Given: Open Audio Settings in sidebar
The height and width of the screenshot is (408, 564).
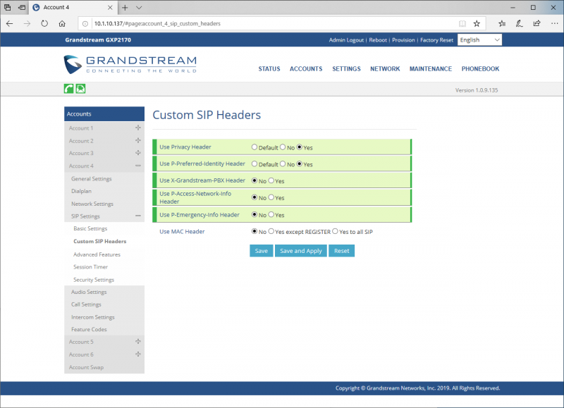Looking at the screenshot, I should 89,292.
